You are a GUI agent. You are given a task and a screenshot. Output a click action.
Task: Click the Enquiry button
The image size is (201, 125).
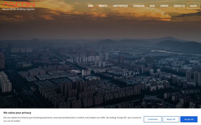[x=193, y=6]
